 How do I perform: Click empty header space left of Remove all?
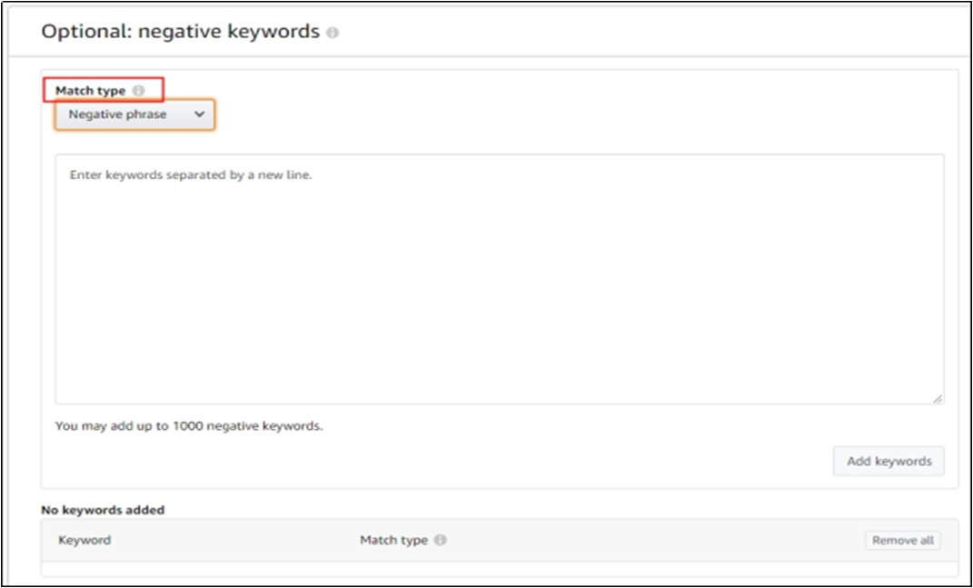681,540
